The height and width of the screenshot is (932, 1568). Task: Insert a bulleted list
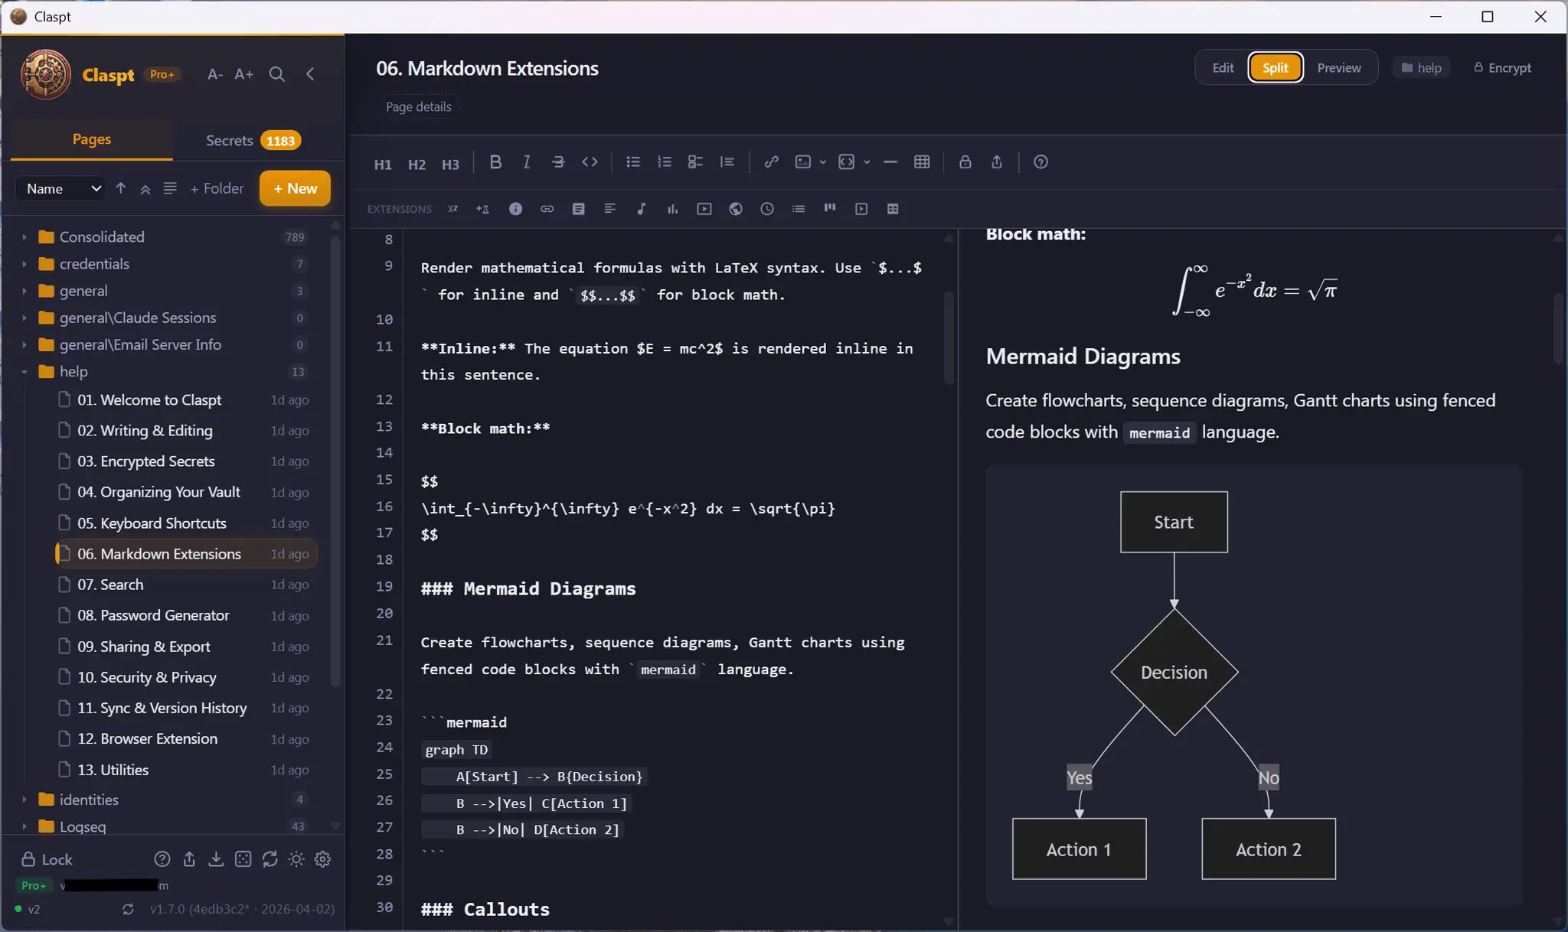633,162
